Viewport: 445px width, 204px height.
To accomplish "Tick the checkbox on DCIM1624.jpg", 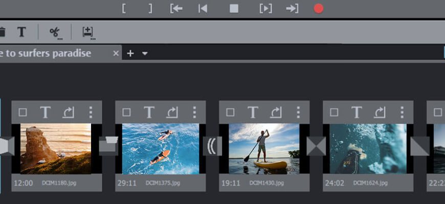I will tap(335, 112).
